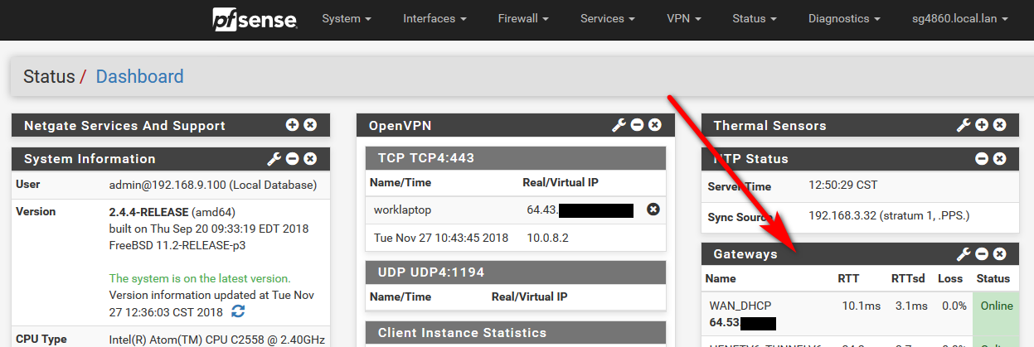Click the OpenVPN widget title
This screenshot has height=347, width=1034.
[400, 126]
